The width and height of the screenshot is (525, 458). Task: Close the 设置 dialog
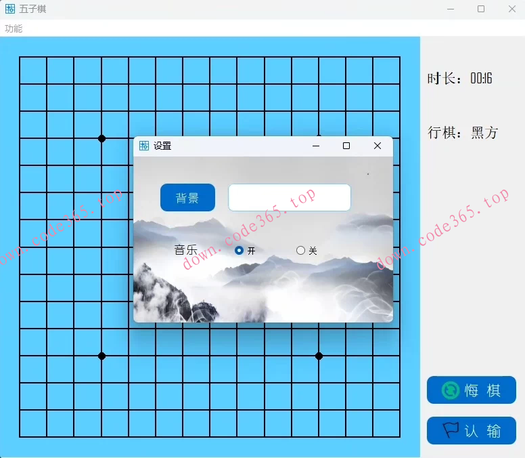tap(378, 146)
